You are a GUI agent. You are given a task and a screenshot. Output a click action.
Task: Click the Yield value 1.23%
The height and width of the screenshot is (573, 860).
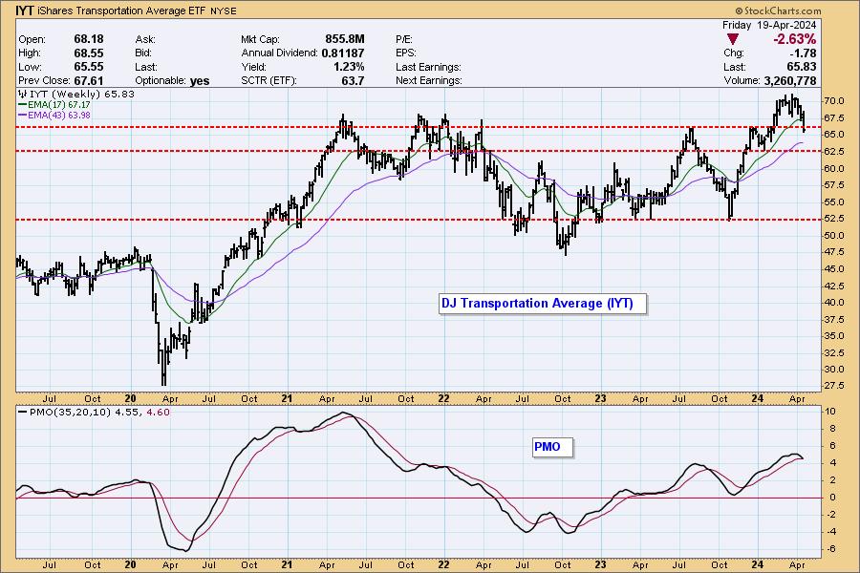click(x=349, y=67)
